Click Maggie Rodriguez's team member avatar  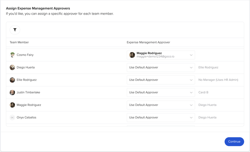(x=12, y=105)
